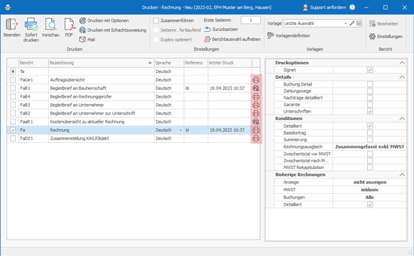
Task: Click Berichtauswahl aufheben
Action: point(233,39)
